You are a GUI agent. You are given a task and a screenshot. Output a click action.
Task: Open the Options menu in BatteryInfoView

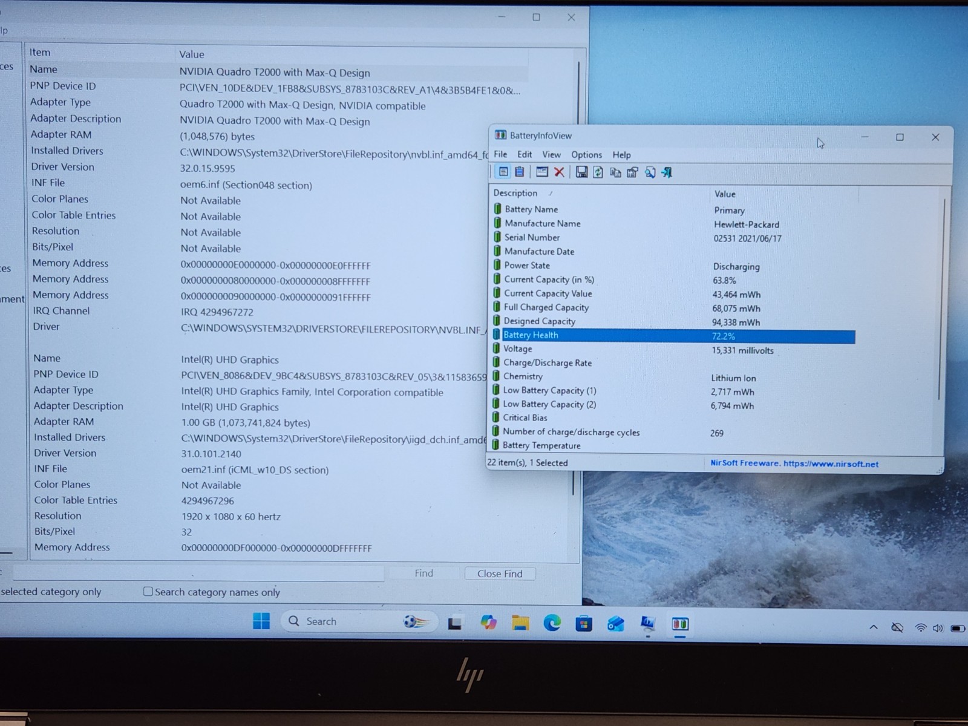[586, 155]
